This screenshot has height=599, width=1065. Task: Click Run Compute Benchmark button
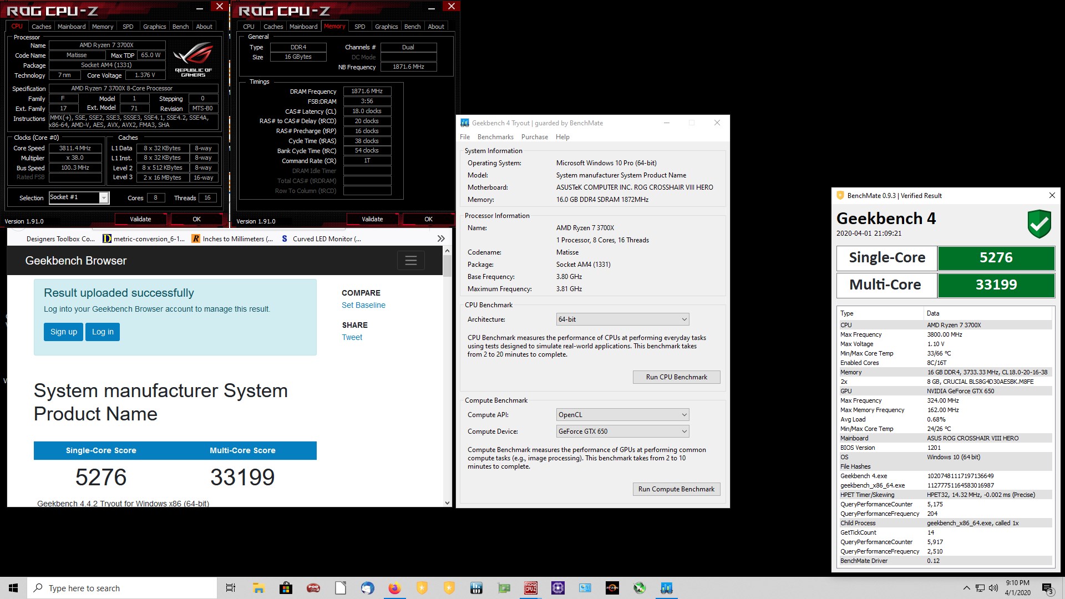[x=677, y=489]
